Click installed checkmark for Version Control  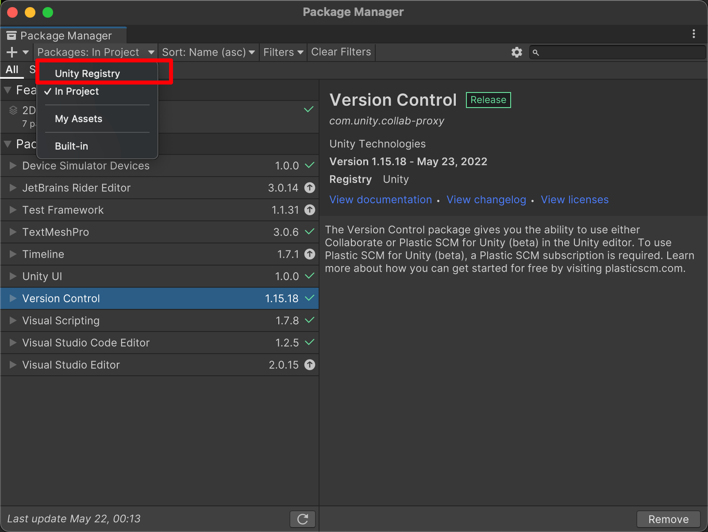[x=310, y=298]
